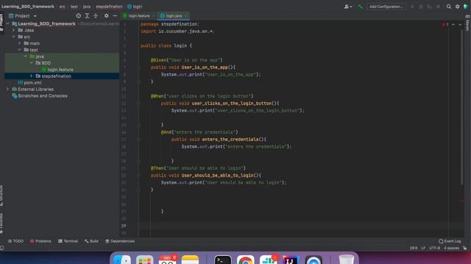The height and width of the screenshot is (264, 471).
Task: Toggle the Maven tool window side tab
Action: (x=467, y=23)
